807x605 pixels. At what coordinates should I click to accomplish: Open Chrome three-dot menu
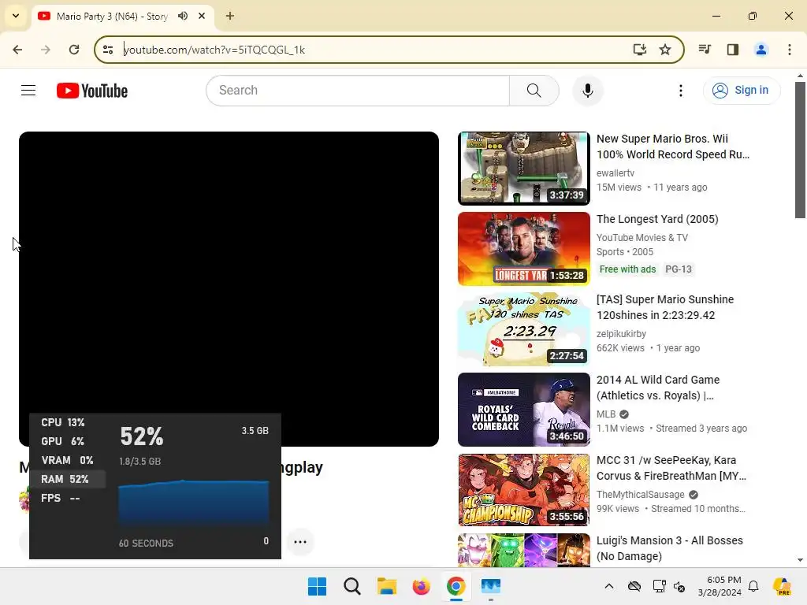(x=790, y=50)
